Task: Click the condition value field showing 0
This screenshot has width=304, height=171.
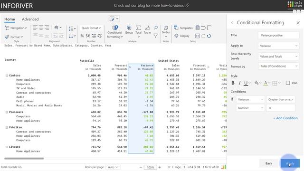Action: point(281,108)
